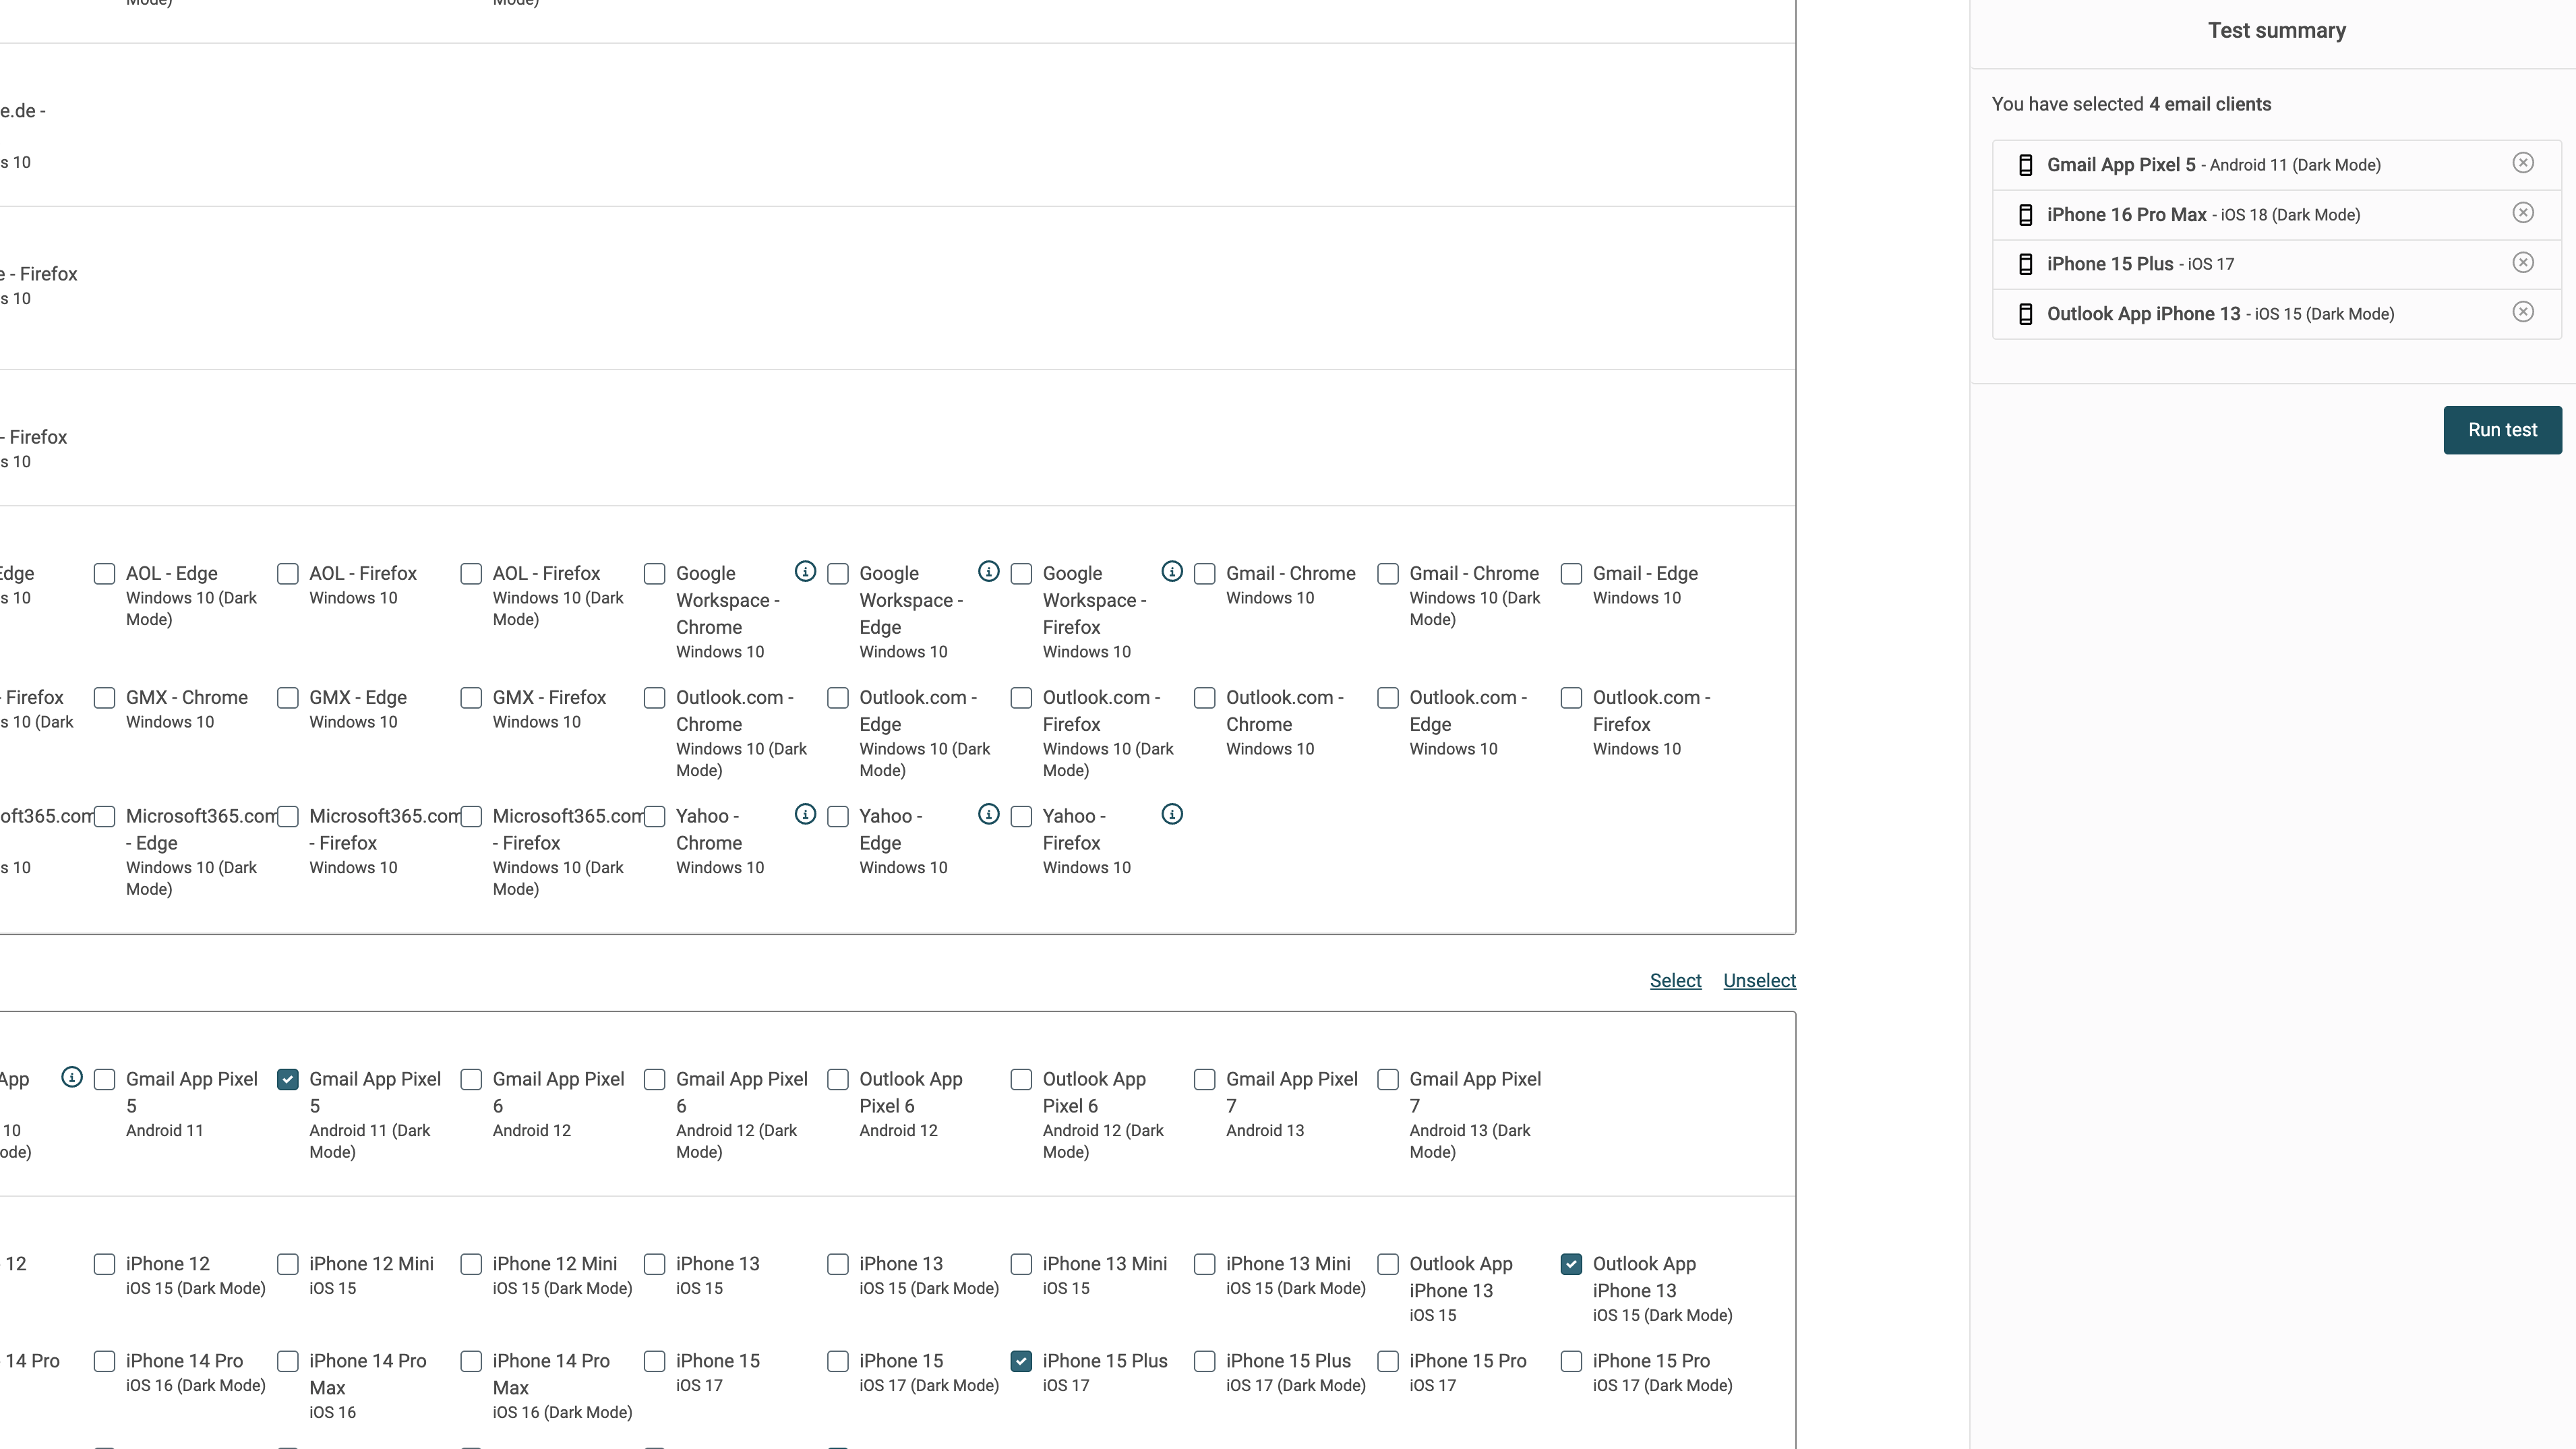Remove iPhone 15 Plus from test summary
The height and width of the screenshot is (1449, 2576).
(x=2523, y=262)
